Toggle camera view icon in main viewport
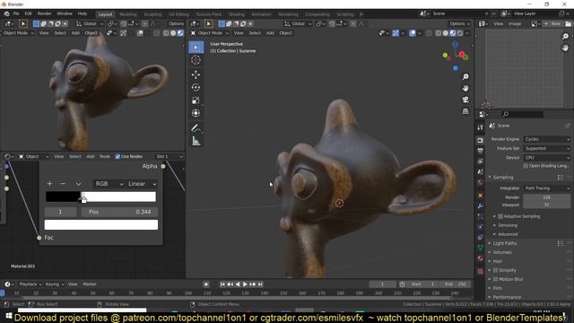 (465, 100)
